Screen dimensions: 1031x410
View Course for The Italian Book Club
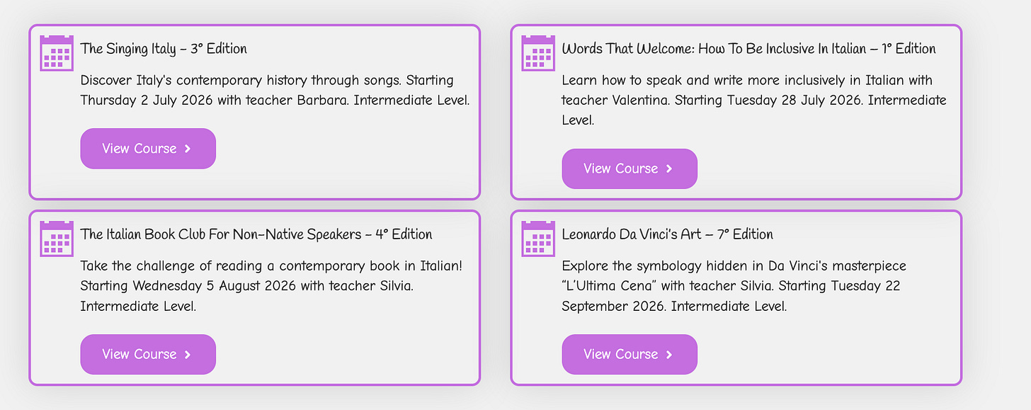point(148,355)
